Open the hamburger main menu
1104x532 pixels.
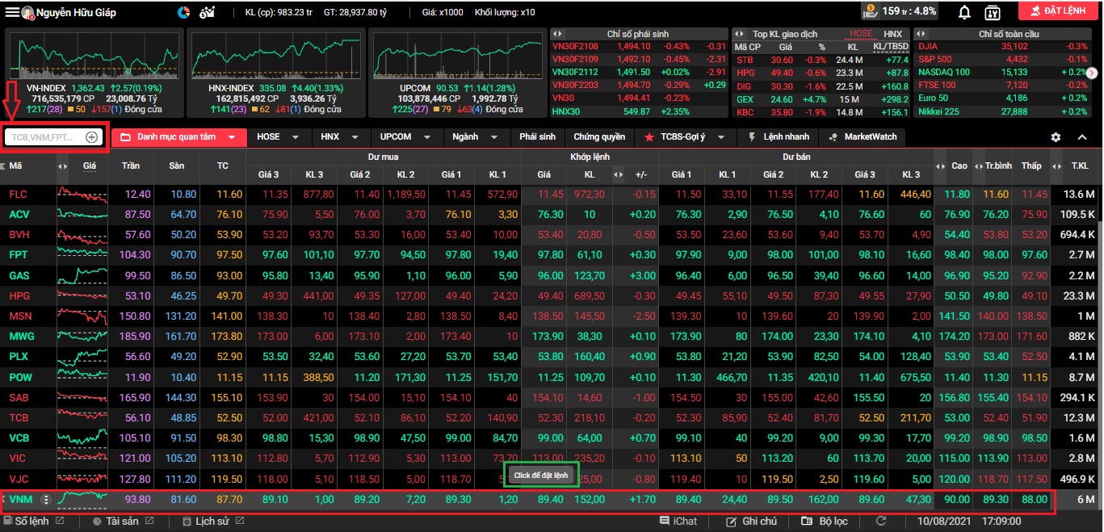tap(12, 12)
